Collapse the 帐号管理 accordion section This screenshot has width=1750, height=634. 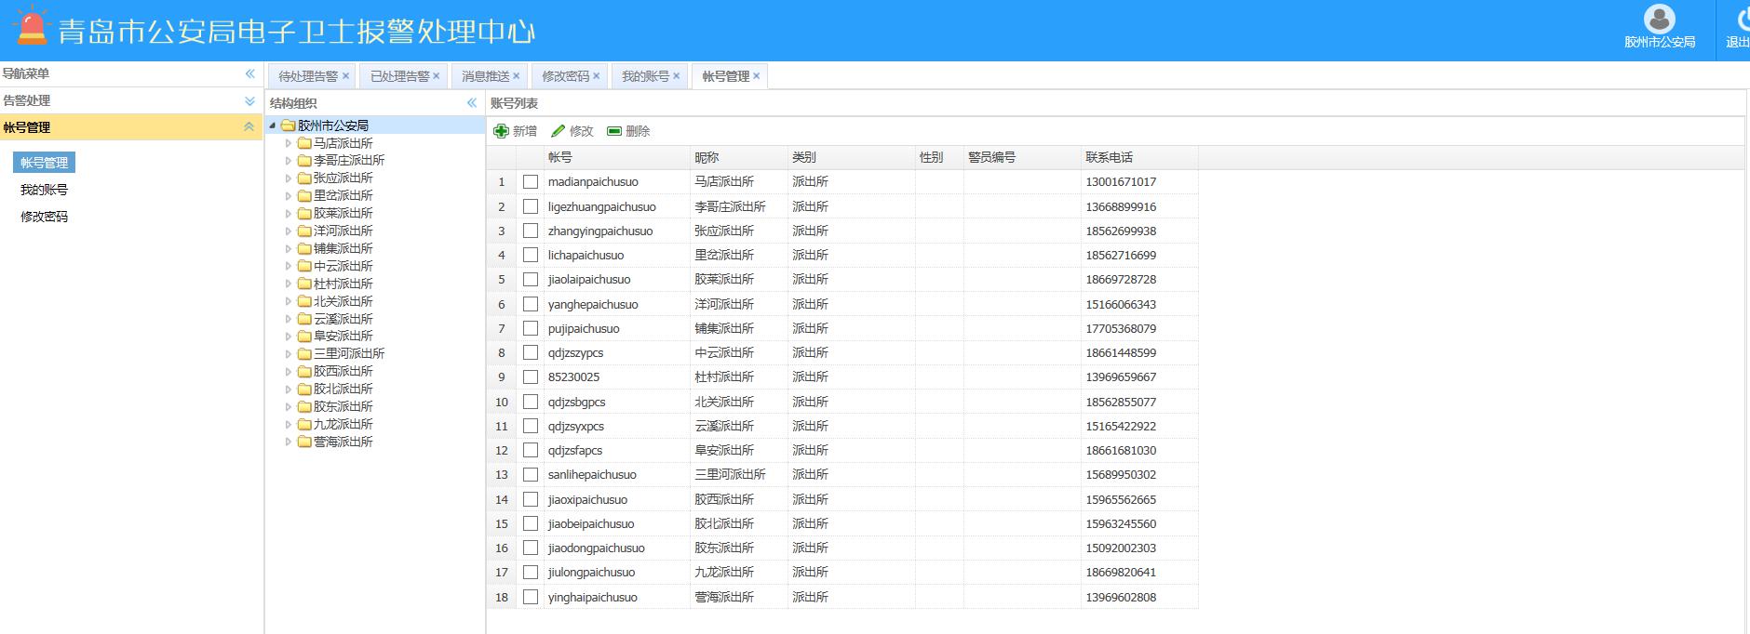point(249,127)
